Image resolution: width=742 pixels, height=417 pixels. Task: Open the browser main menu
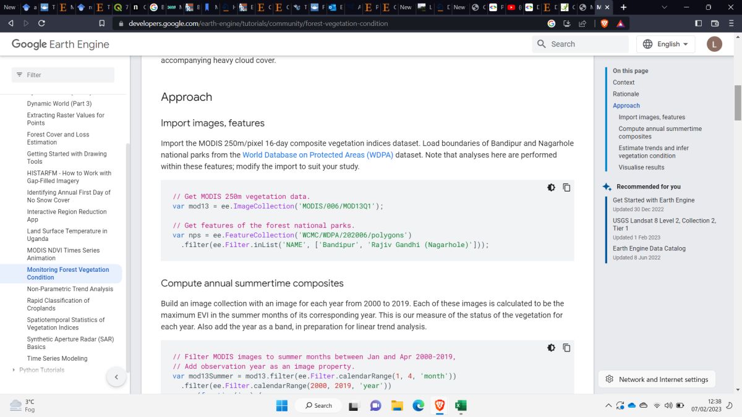click(731, 23)
